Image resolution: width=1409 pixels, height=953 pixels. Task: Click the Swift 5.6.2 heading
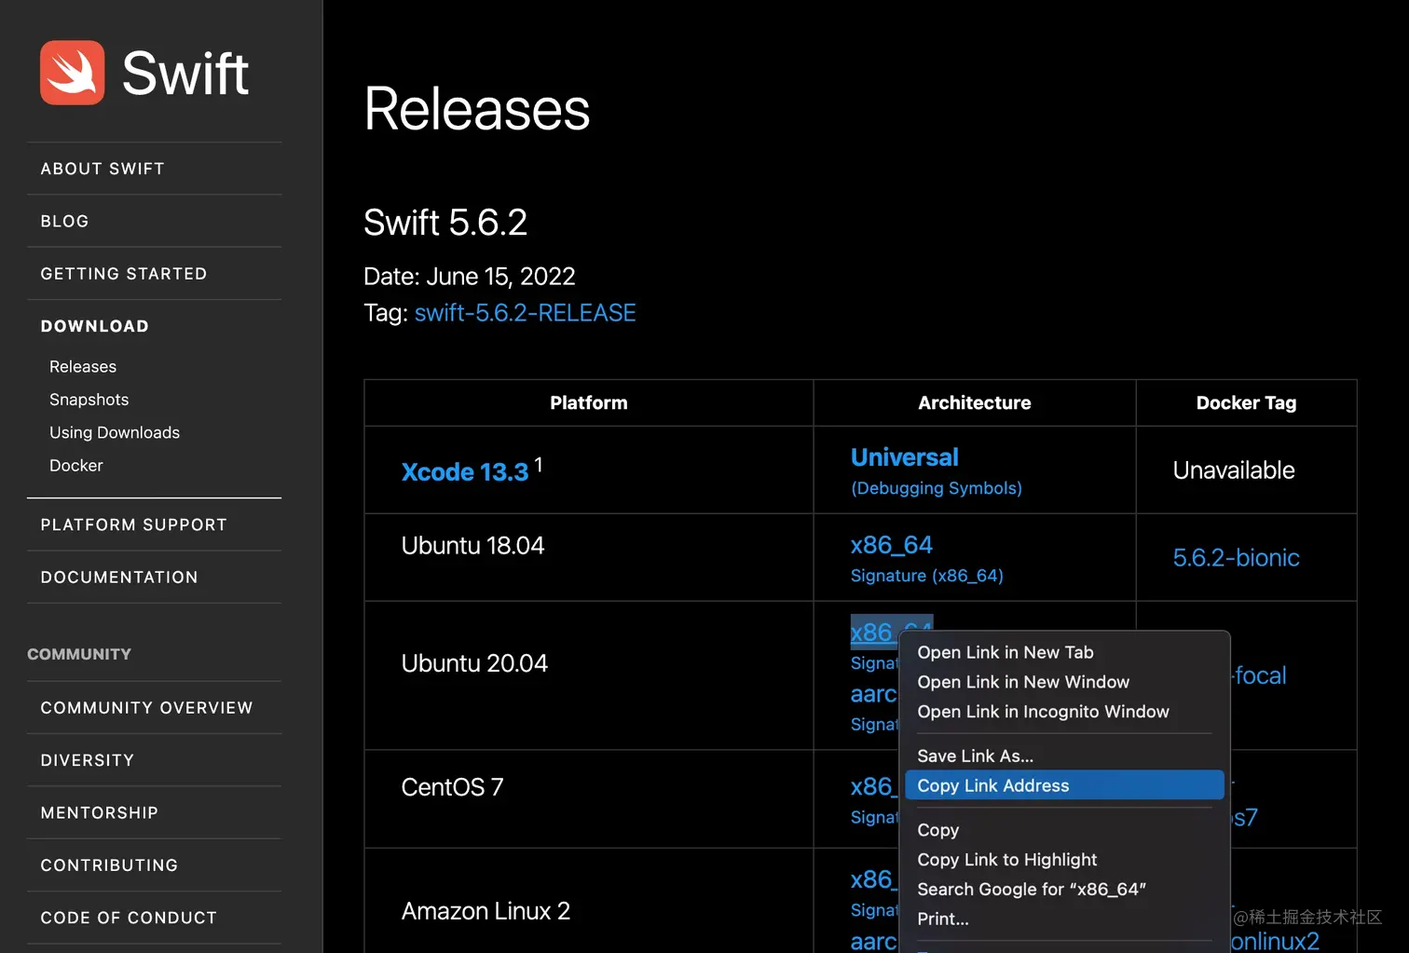(445, 223)
